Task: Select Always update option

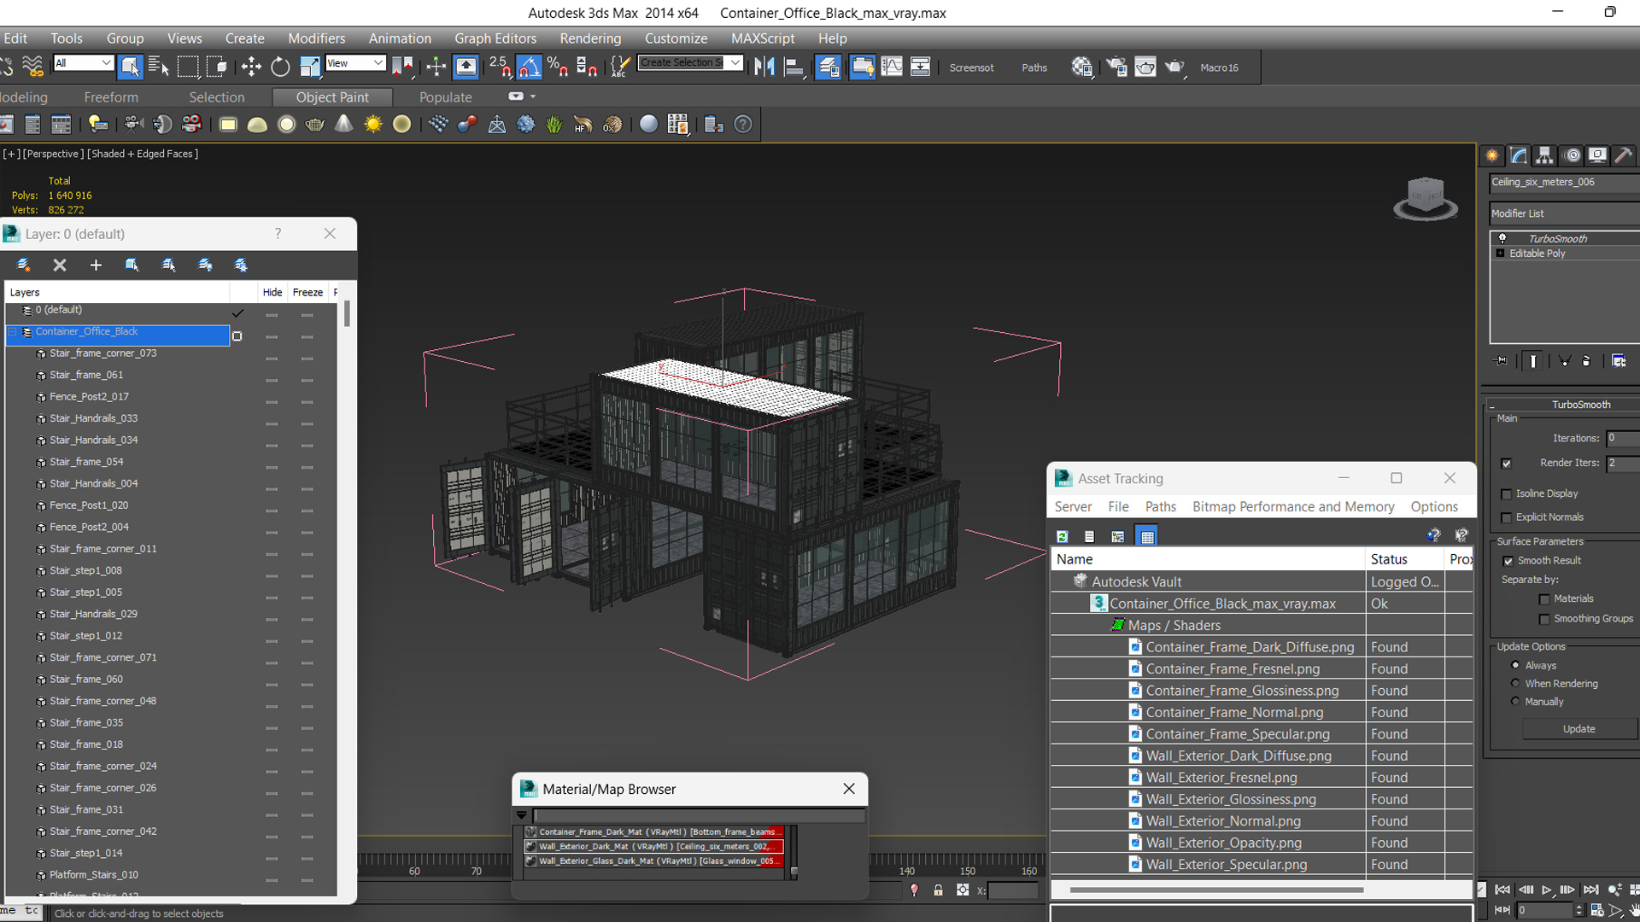Action: pos(1516,665)
